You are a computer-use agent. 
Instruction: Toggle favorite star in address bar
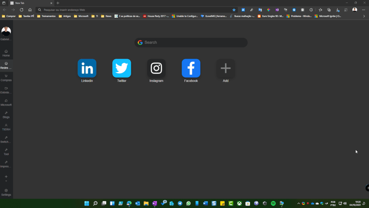(234, 10)
